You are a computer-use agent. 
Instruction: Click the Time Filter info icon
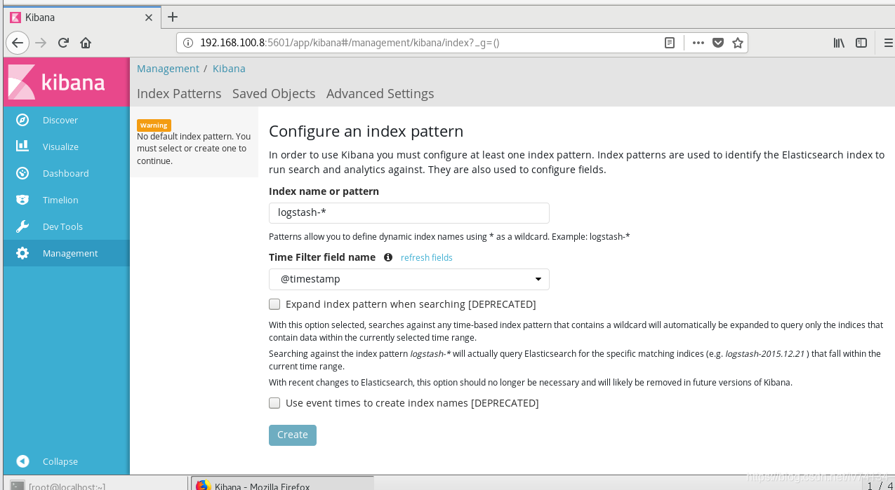(x=388, y=257)
